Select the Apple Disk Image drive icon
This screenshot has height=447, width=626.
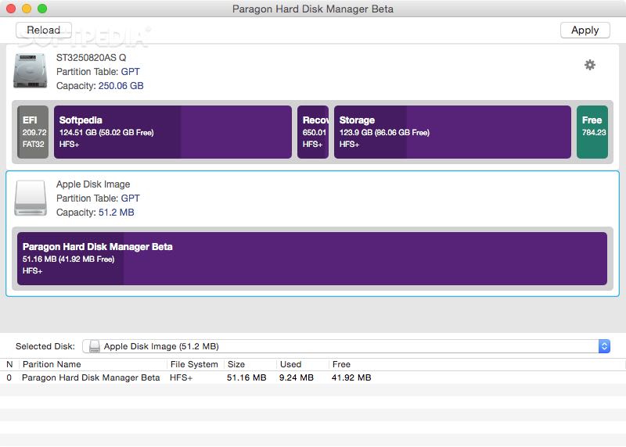[31, 198]
